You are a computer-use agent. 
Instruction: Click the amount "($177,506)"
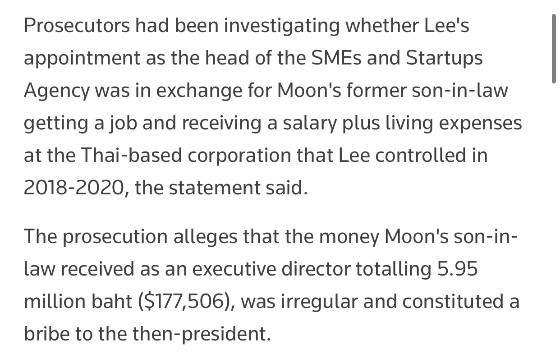186,302
